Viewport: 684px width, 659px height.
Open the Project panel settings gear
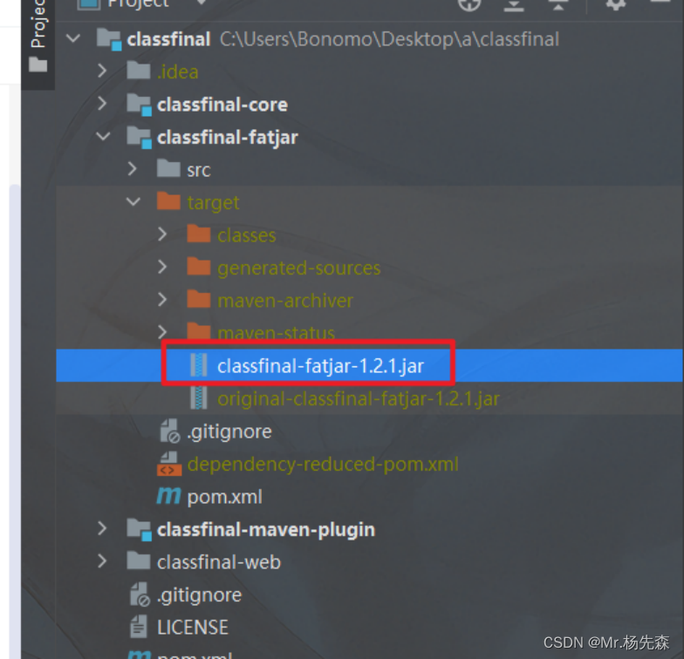click(x=616, y=4)
